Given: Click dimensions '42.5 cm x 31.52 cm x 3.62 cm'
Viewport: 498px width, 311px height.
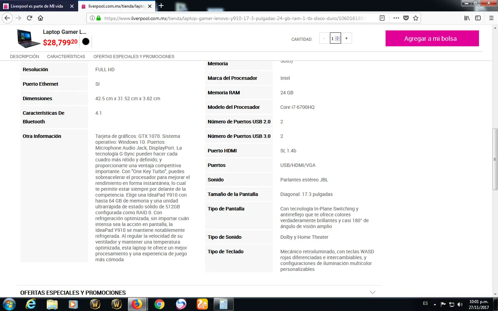Looking at the screenshot, I should (x=128, y=98).
